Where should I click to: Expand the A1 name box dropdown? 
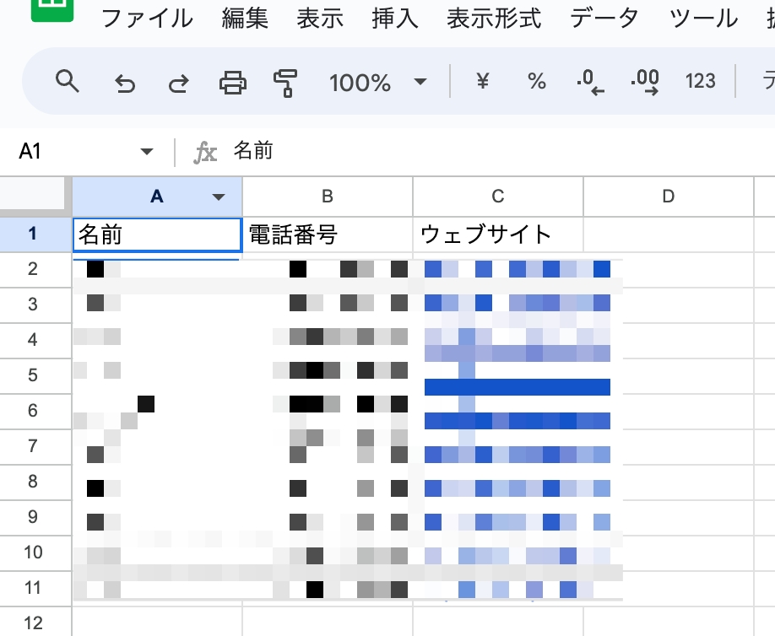click(147, 152)
